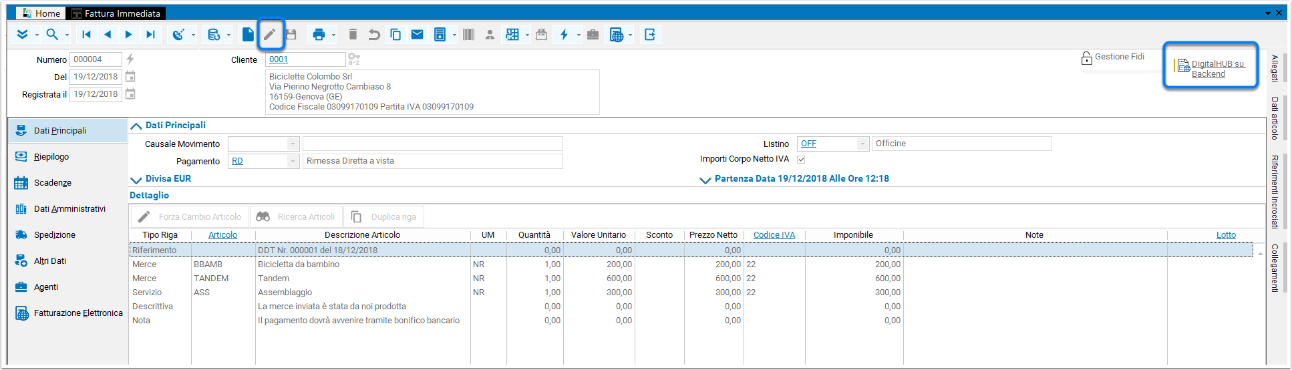Click the undo arrow icon
1292x370 pixels.
[x=374, y=35]
